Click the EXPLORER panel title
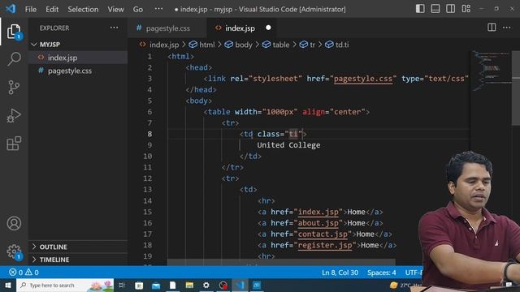520x292 pixels. pyautogui.click(x=54, y=28)
